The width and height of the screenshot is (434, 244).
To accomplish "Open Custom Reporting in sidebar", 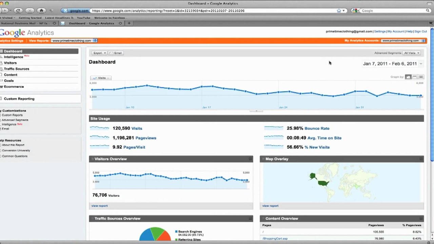I will coord(19,99).
